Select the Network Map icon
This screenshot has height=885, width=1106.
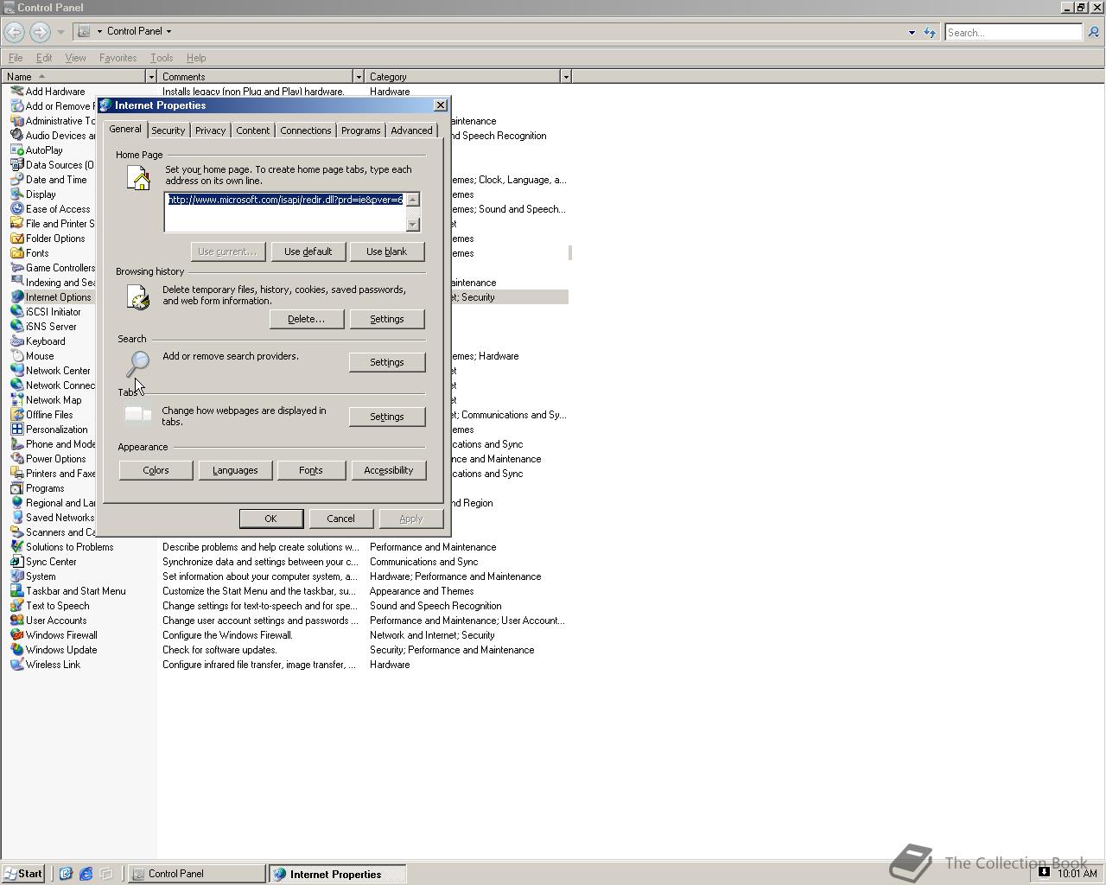(x=16, y=400)
